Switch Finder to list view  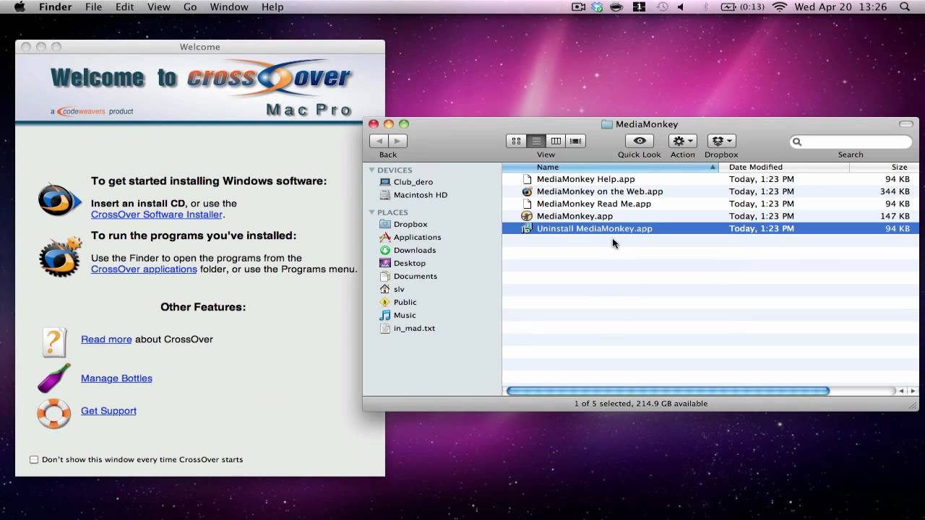click(x=535, y=141)
